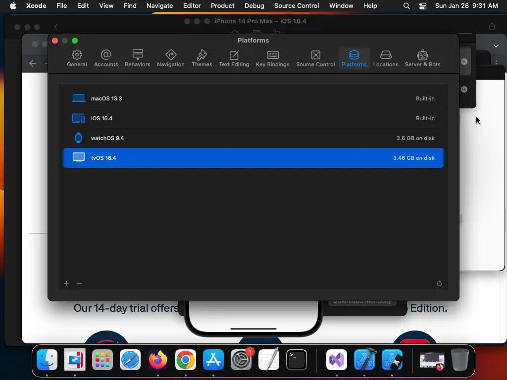Open the Editor menu
The height and width of the screenshot is (380, 507).
coord(192,6)
